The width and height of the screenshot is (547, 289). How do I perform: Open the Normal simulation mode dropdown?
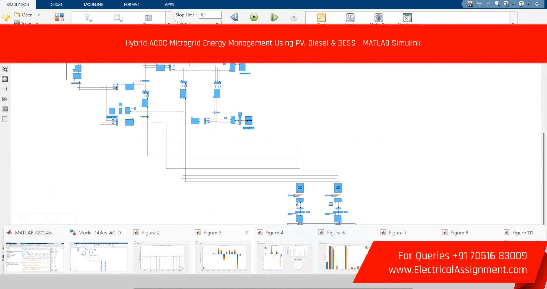coord(197,23)
